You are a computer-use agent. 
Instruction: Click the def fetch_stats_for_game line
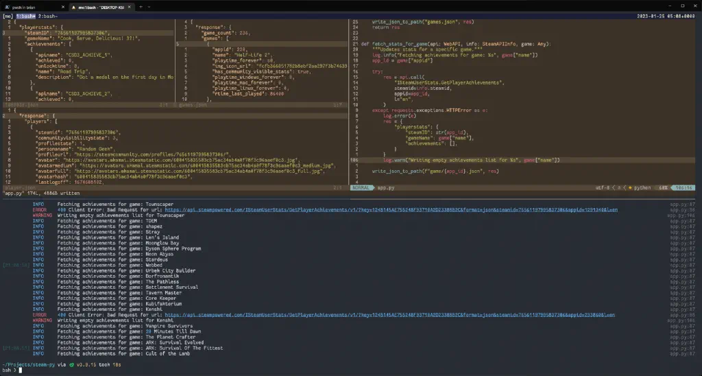point(457,44)
